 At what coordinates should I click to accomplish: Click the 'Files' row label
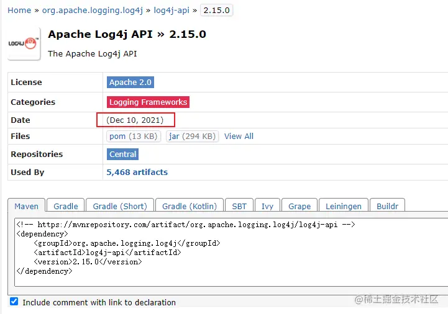pos(21,136)
